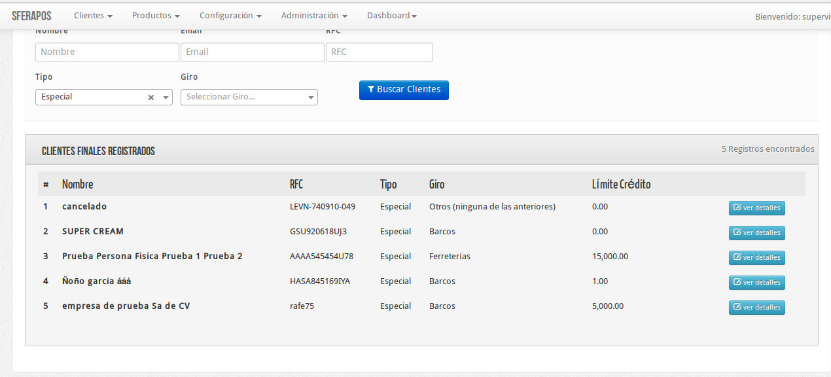831x377 pixels.
Task: Click the Buscar Clientes filter button
Action: (404, 90)
